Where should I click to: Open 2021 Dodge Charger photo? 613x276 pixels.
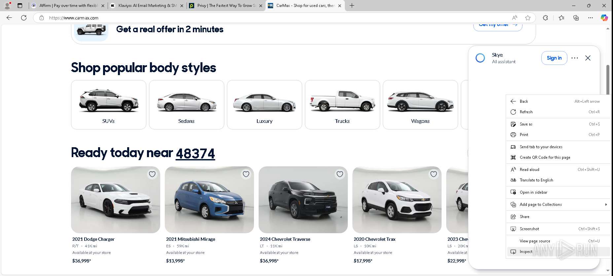[x=116, y=200]
